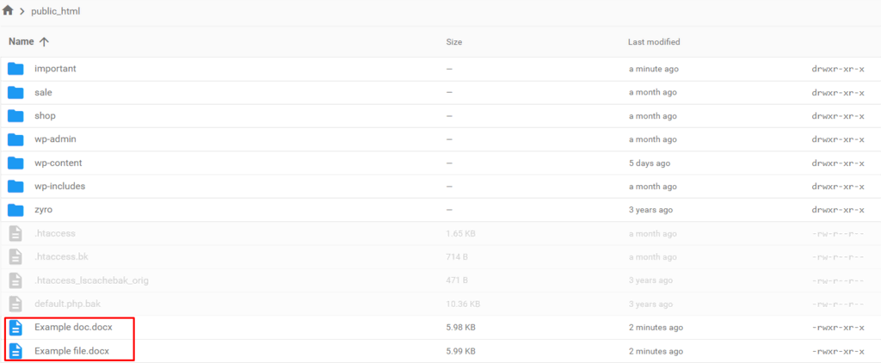Click the important folder icon
881x363 pixels.
tap(15, 69)
